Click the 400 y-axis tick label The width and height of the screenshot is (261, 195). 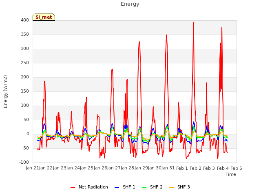coord(25,20)
